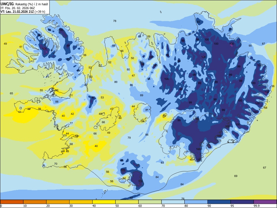Click the dark blue 90–95 legend swatch
Image resolution: width=277 pixels, height=208 pixels.
pyautogui.click(x=219, y=202)
